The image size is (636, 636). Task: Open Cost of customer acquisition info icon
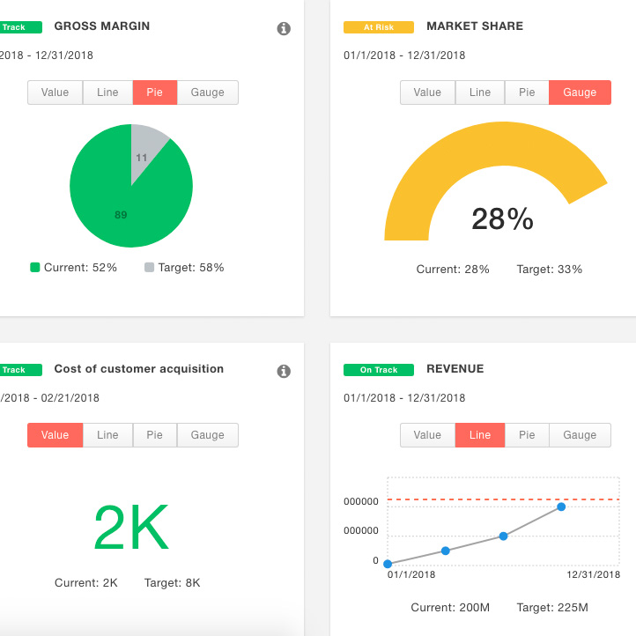point(284,371)
